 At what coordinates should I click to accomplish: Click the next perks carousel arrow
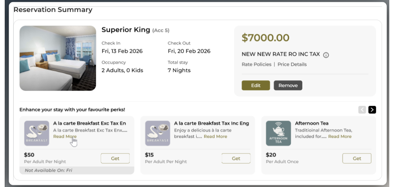(x=372, y=110)
